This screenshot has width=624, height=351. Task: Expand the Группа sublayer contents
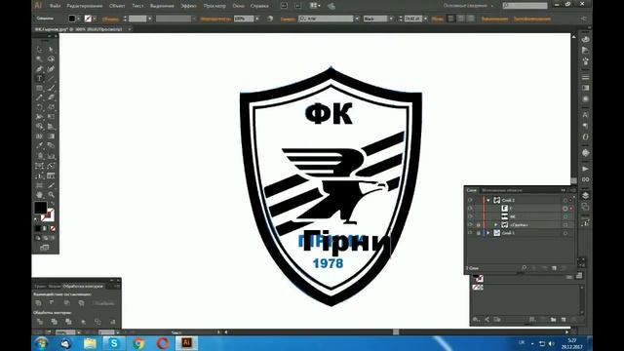point(496,225)
